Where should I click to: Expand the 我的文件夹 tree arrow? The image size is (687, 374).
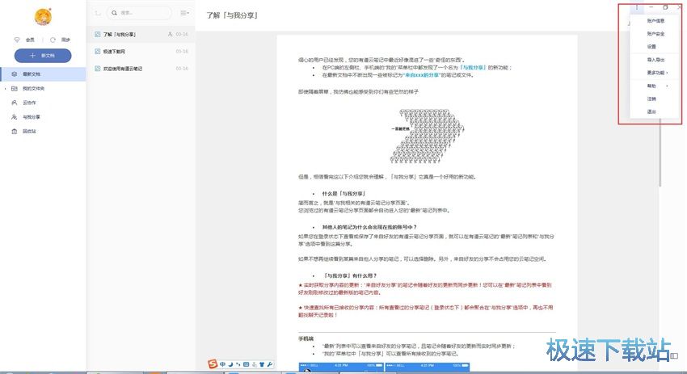pos(6,89)
